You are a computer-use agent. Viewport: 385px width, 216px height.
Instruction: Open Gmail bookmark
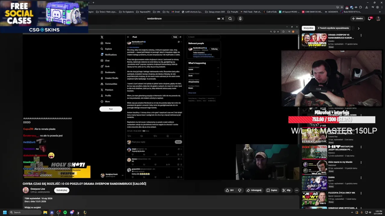(175, 12)
